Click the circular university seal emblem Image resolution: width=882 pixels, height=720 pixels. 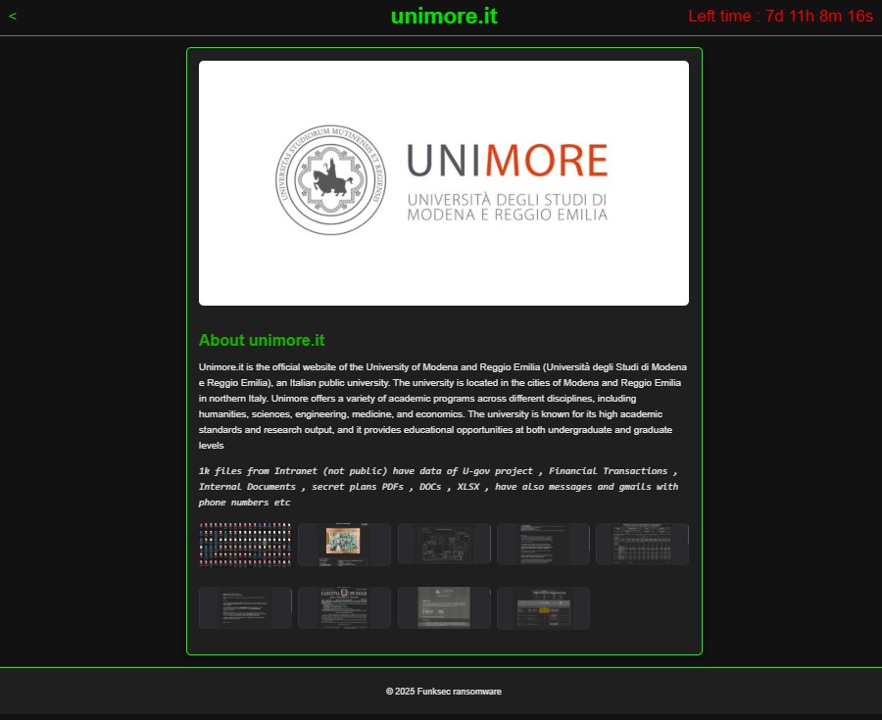pyautogui.click(x=330, y=179)
